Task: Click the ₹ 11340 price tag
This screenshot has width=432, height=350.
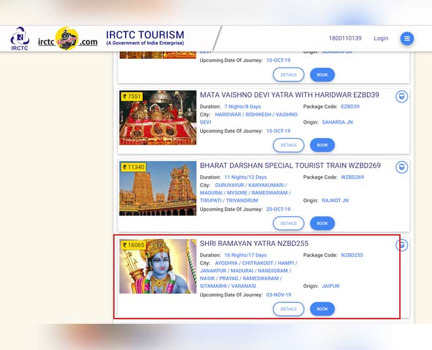Action: 134,167
